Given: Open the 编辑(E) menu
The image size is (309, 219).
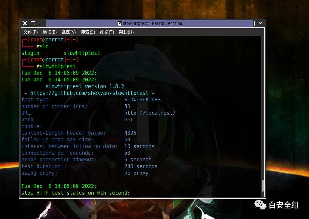Looking at the screenshot, I should click(x=50, y=32).
